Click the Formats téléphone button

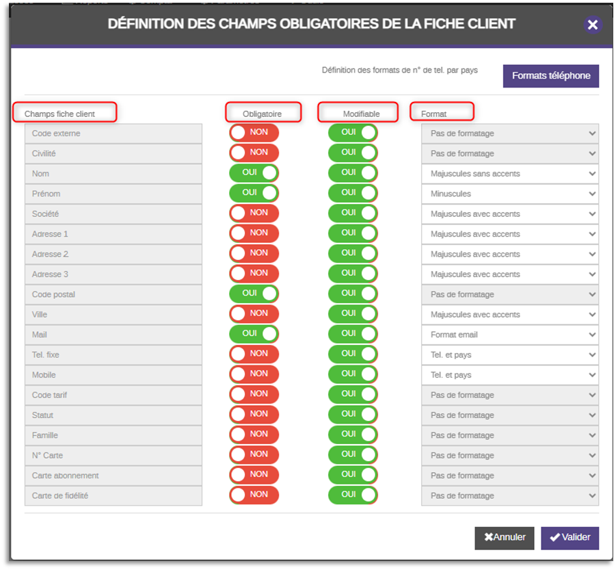(550, 76)
